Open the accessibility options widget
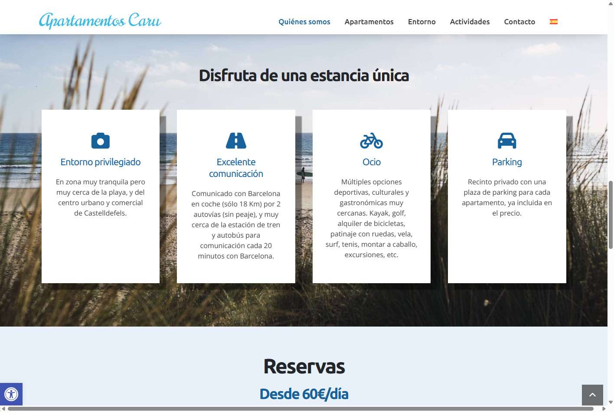 [11, 394]
